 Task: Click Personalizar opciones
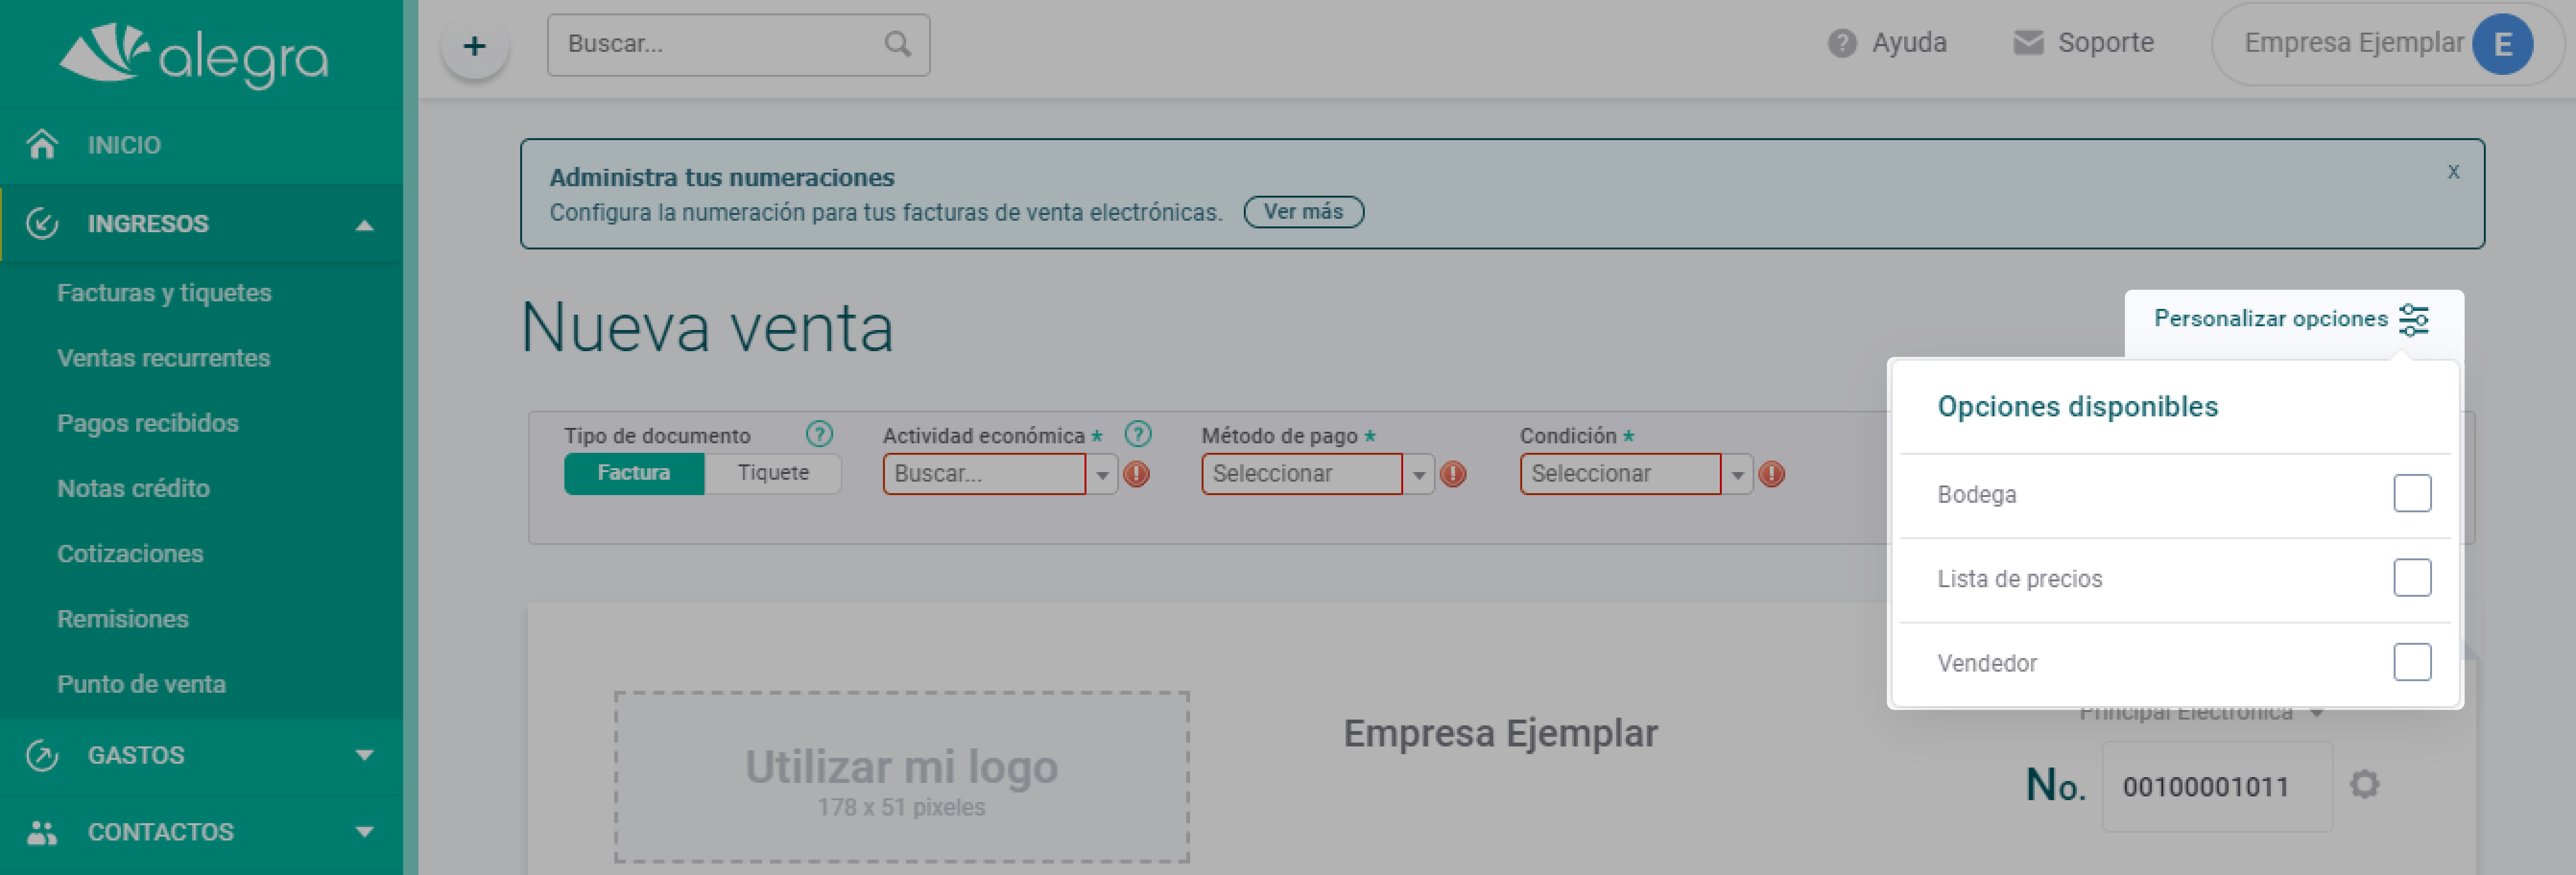[x=2270, y=319]
